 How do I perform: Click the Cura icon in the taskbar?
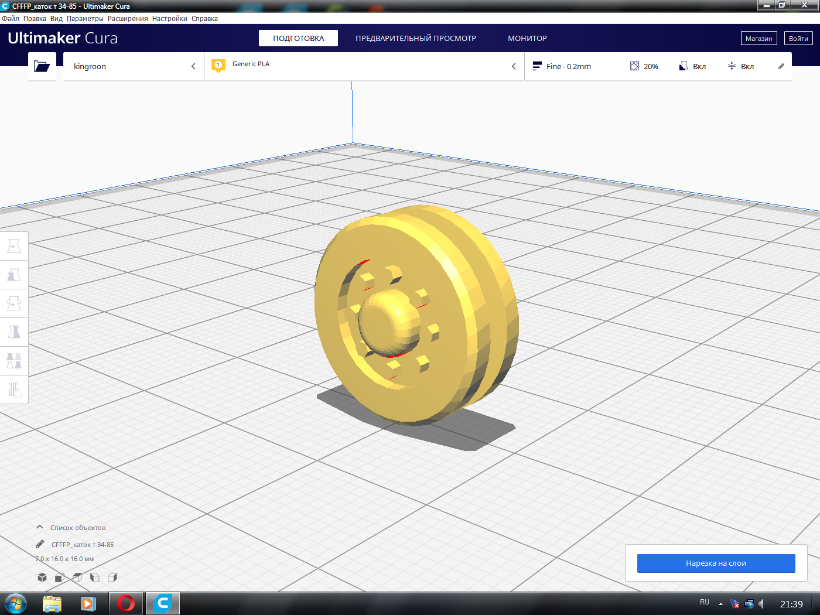[163, 603]
